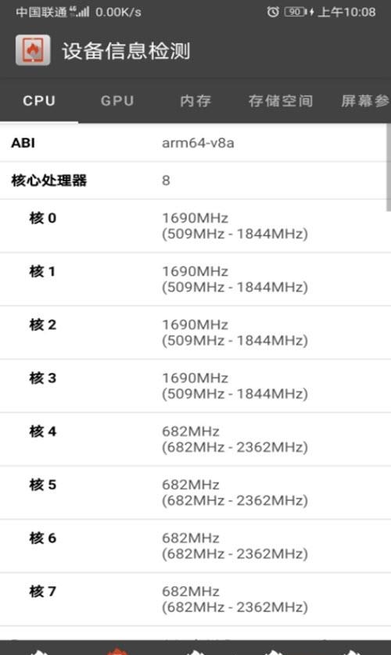Image resolution: width=391 pixels, height=655 pixels.
Task: Click the vertical scrollbar on the right edge
Action: click(389, 167)
